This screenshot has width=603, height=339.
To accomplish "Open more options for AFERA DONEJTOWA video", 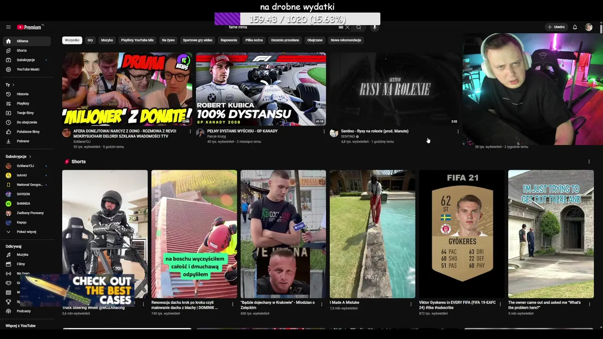I will (190, 132).
